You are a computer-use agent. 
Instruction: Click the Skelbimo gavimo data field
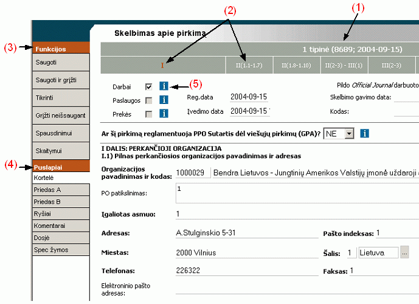(x=406, y=97)
